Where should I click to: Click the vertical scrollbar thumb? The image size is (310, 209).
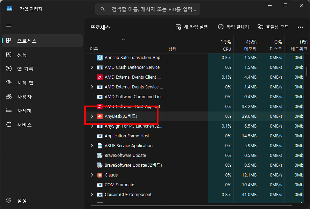307,71
